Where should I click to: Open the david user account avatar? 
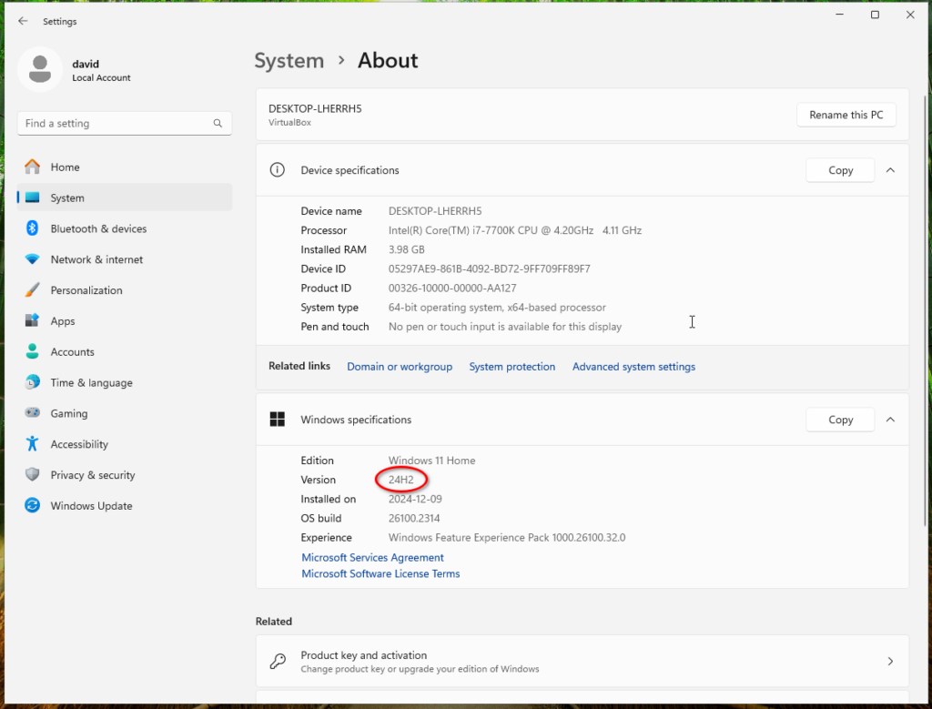coord(40,69)
